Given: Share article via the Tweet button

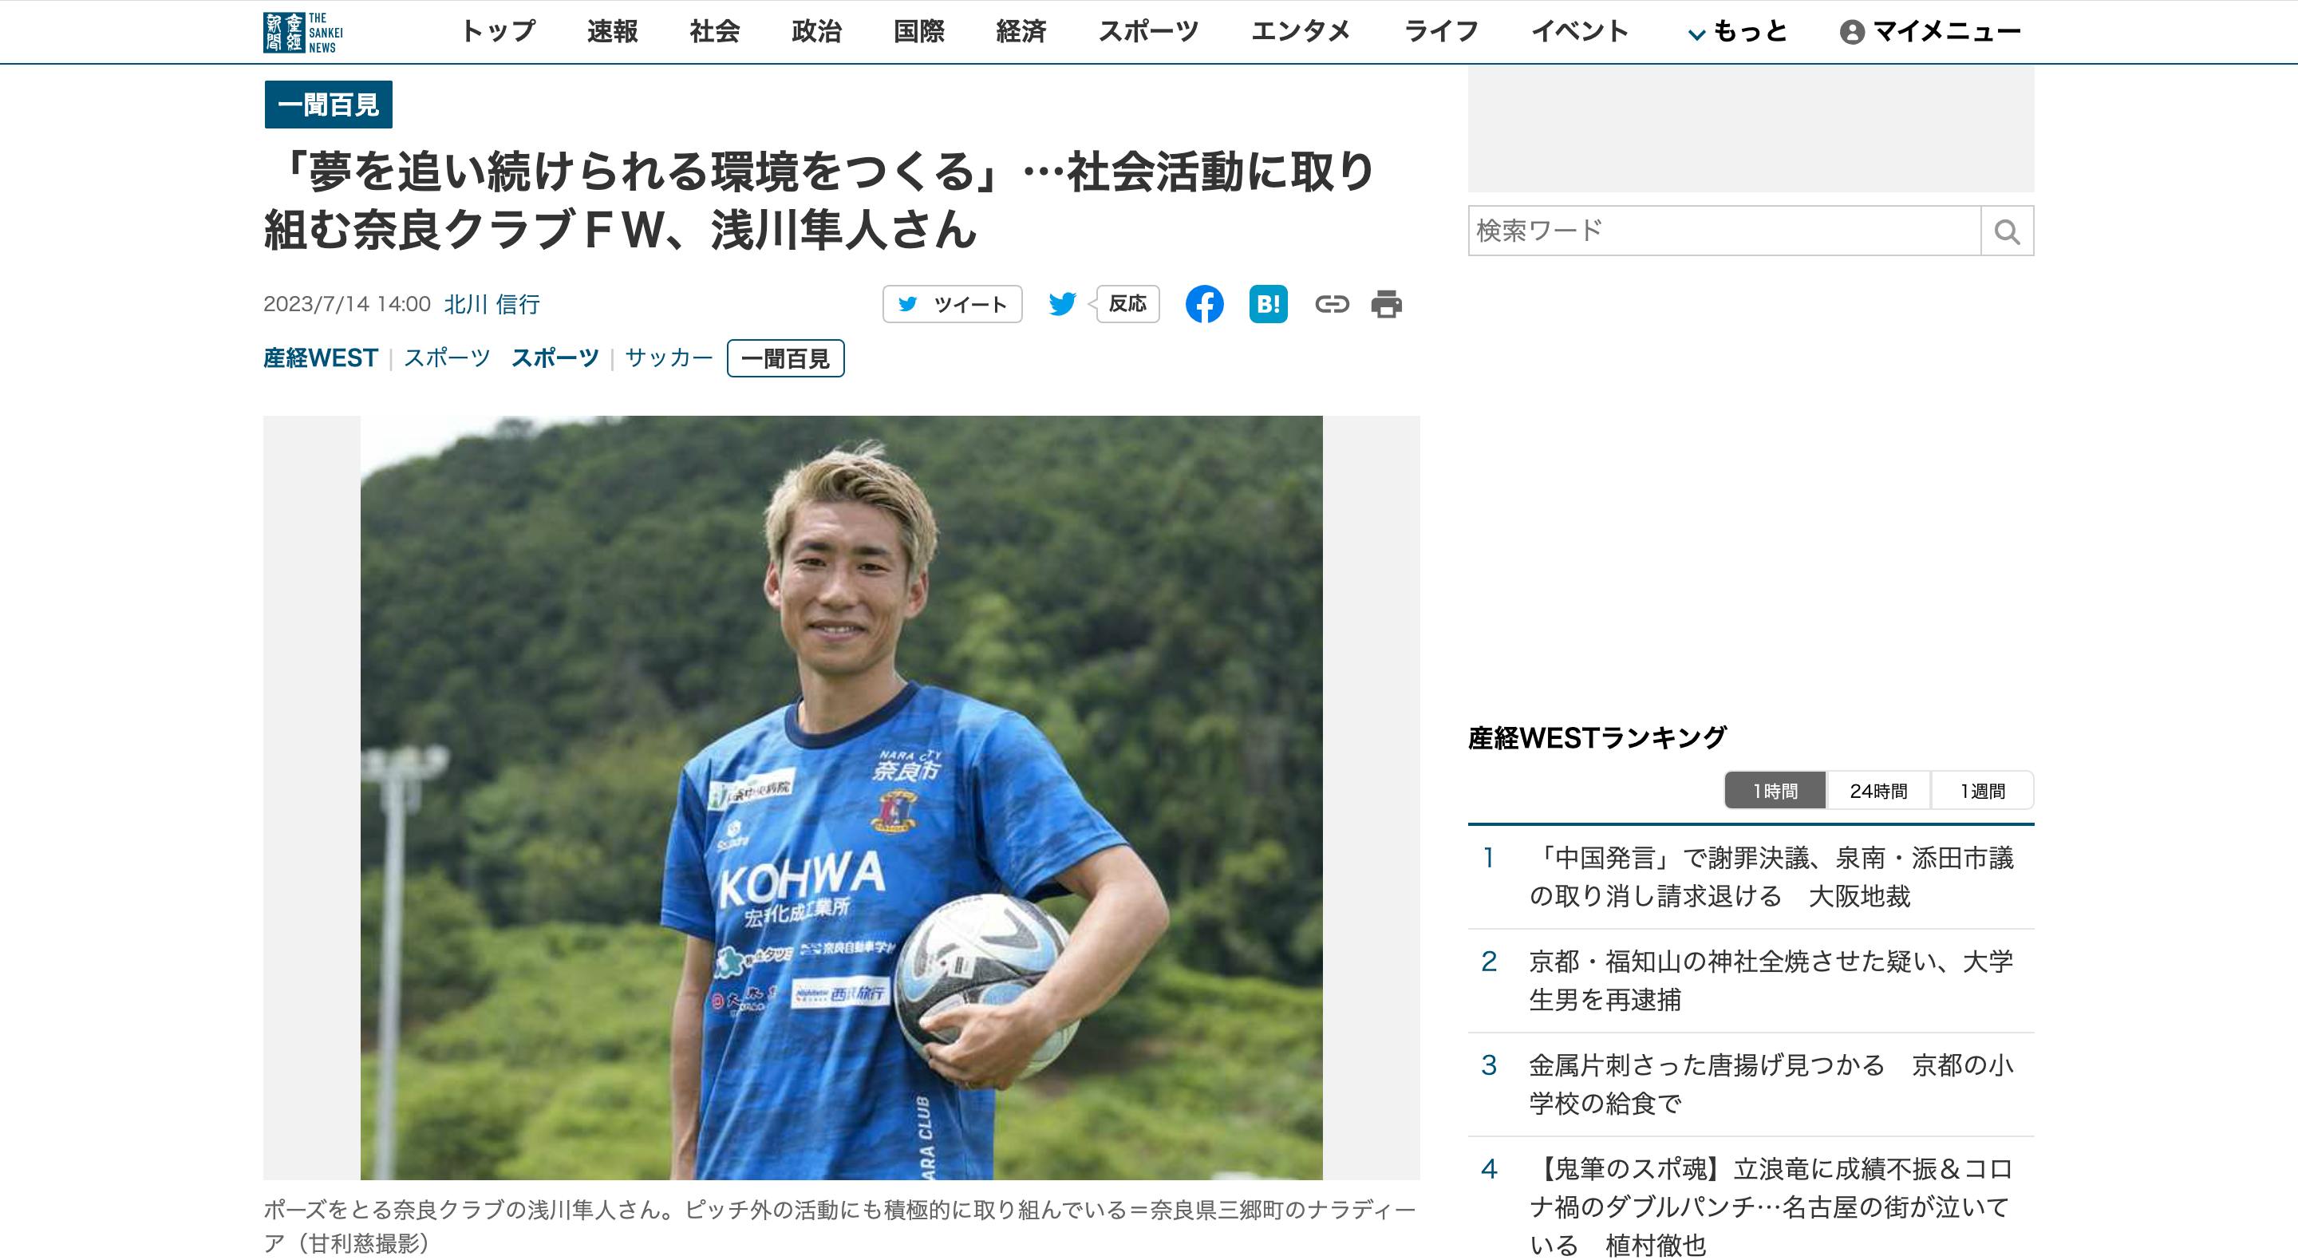Looking at the screenshot, I should coord(952,304).
